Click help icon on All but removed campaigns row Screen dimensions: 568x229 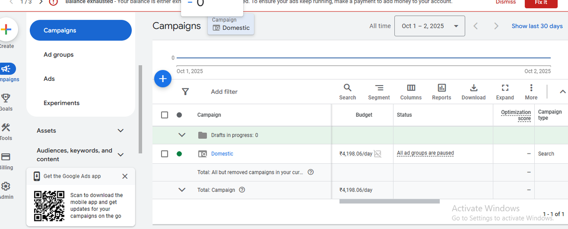tap(311, 172)
